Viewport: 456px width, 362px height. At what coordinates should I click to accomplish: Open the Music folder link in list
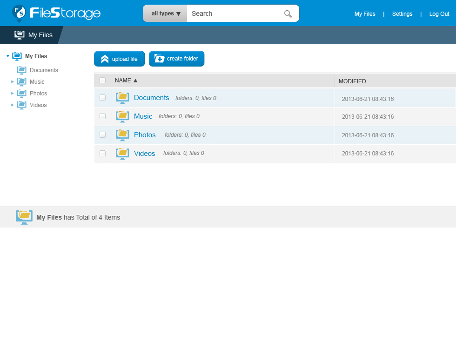[143, 116]
